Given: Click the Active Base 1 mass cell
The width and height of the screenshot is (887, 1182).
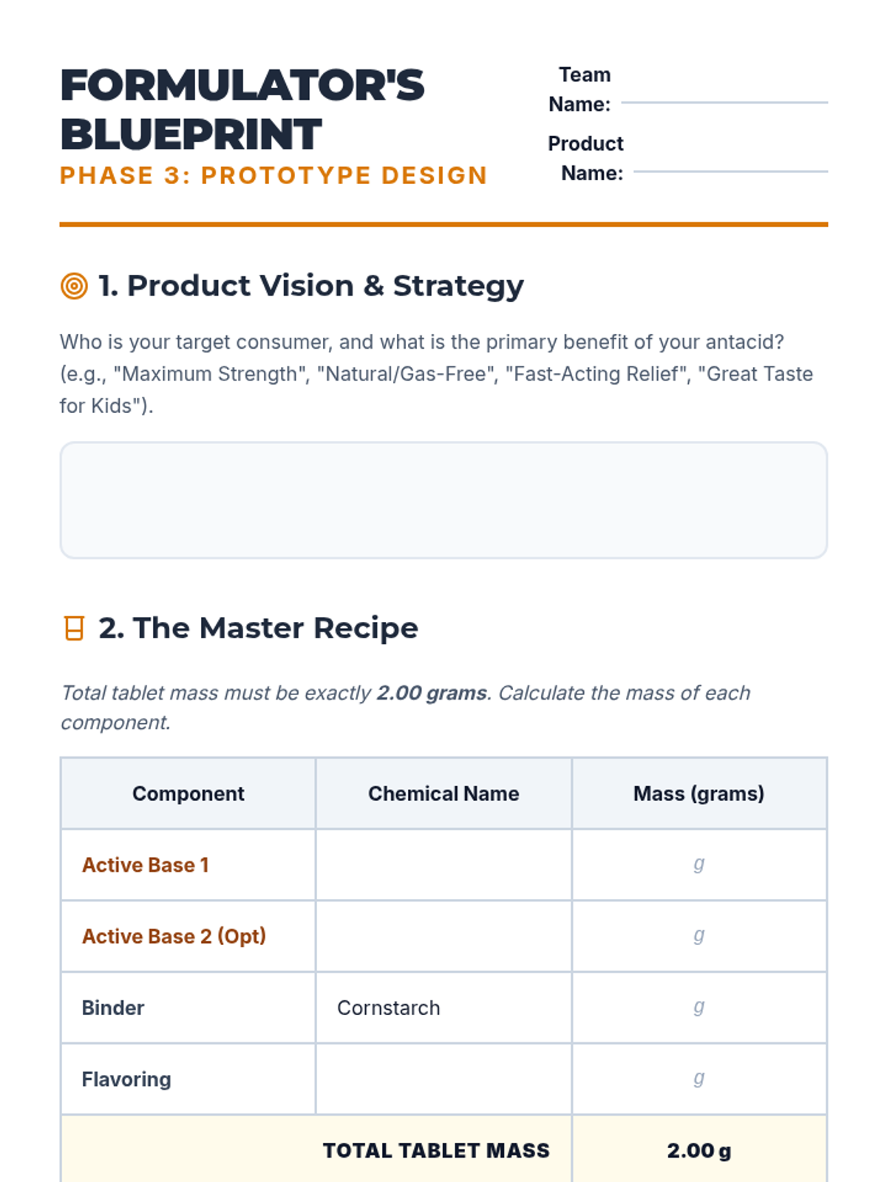Looking at the screenshot, I should [x=699, y=864].
